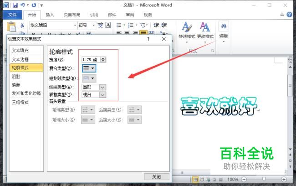
Task: Zoom in with the plus button
Action: (x=284, y=179)
